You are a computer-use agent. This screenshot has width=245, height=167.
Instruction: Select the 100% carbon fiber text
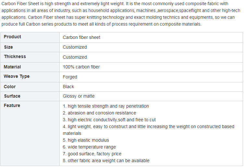pyautogui.click(x=81, y=67)
